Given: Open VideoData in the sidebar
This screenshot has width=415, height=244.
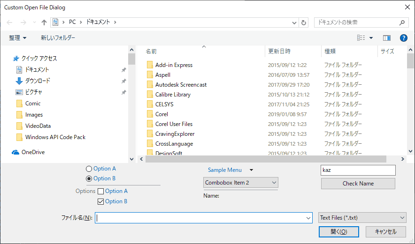Looking at the screenshot, I should click(x=38, y=126).
